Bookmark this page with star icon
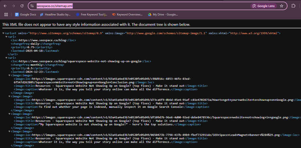The width and height of the screenshot is (301, 148). click(282, 6)
